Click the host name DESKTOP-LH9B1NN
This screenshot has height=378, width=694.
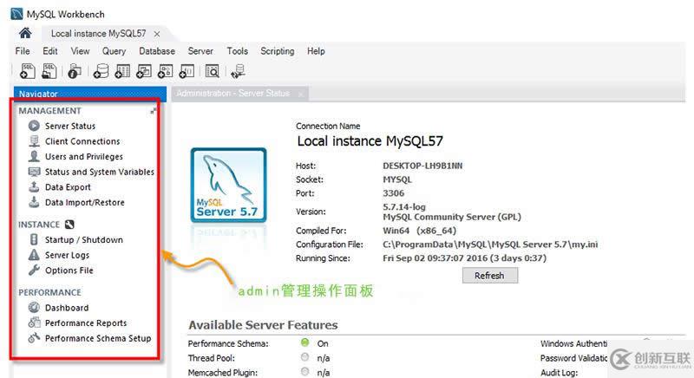point(422,166)
